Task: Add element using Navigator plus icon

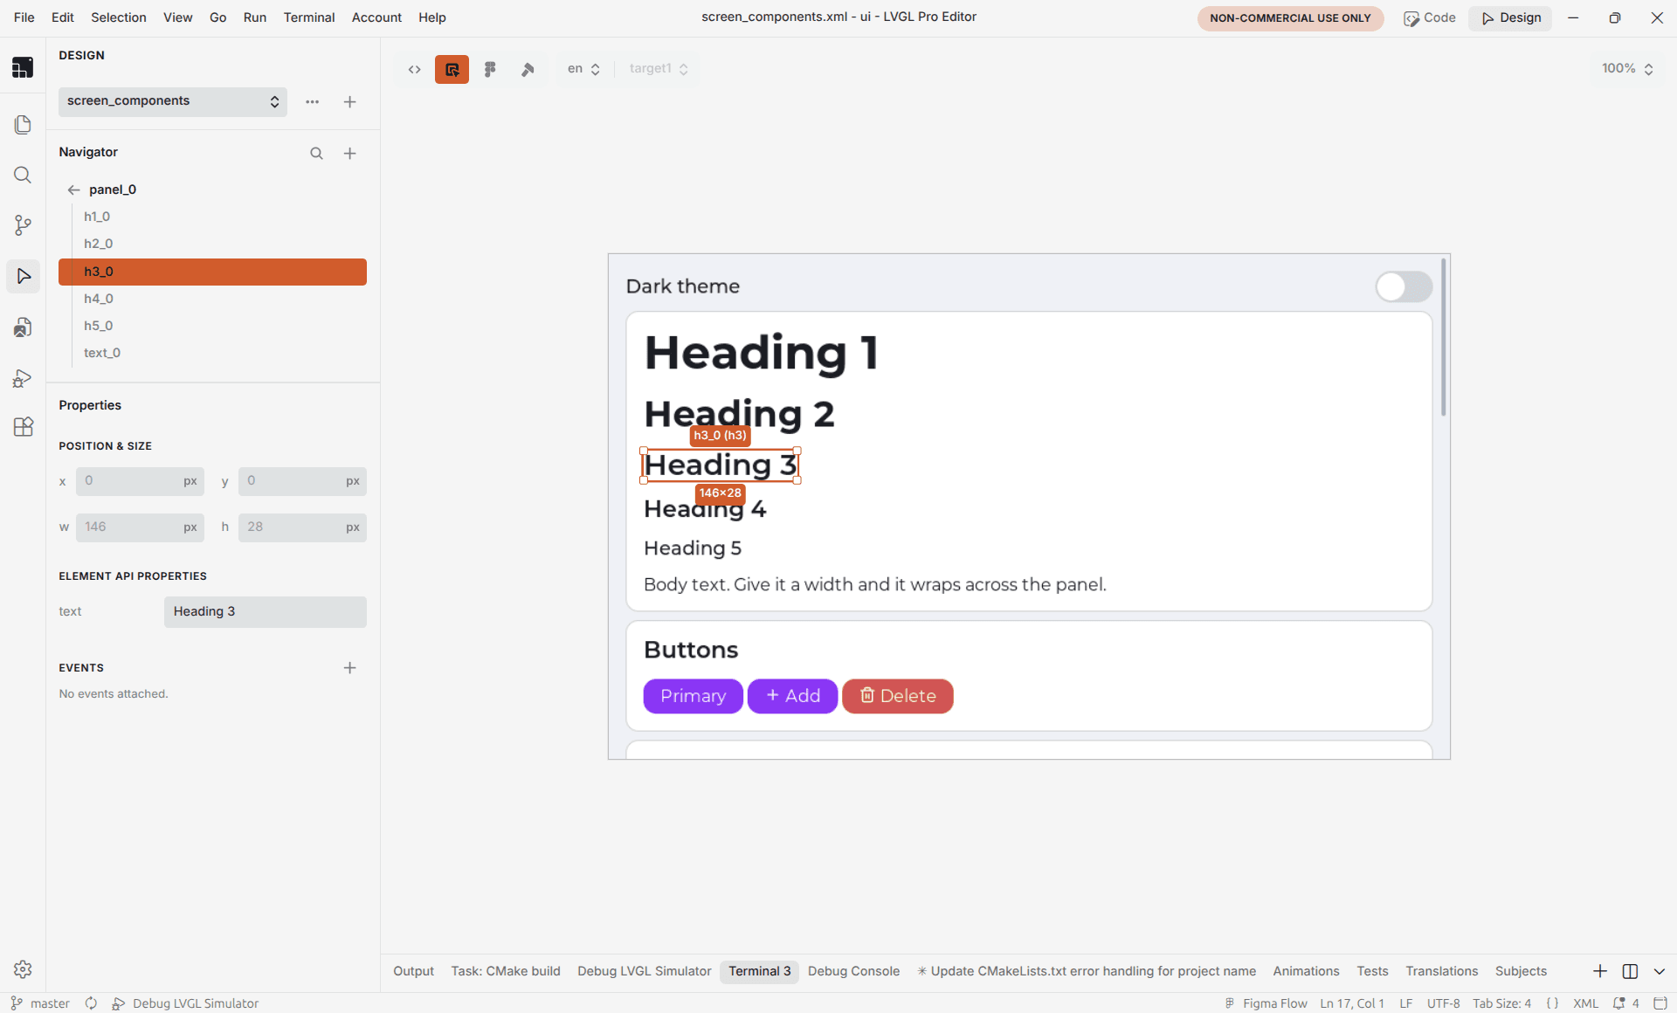Action: (x=349, y=154)
